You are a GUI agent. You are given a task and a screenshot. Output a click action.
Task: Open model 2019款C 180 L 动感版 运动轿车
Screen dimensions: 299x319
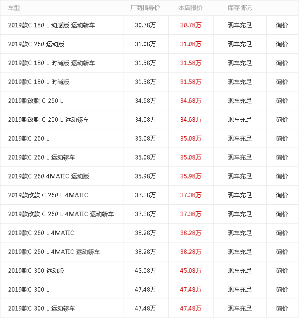52,25
